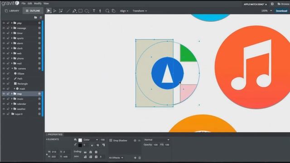Hide the Ellipse item in camera group
The height and width of the screenshot is (163, 290).
pos(4,73)
